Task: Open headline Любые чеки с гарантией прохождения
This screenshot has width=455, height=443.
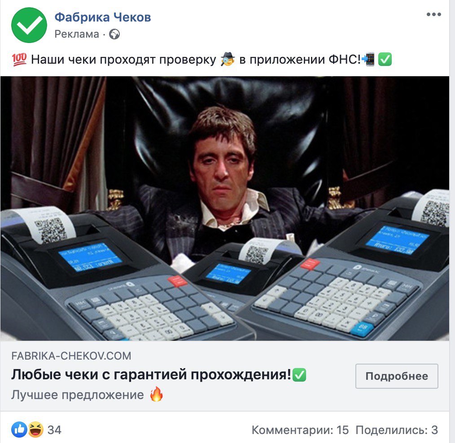Action: pos(151,374)
